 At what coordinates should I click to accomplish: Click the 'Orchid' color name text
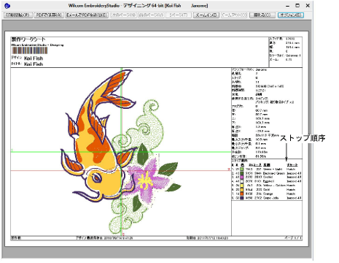268,178
